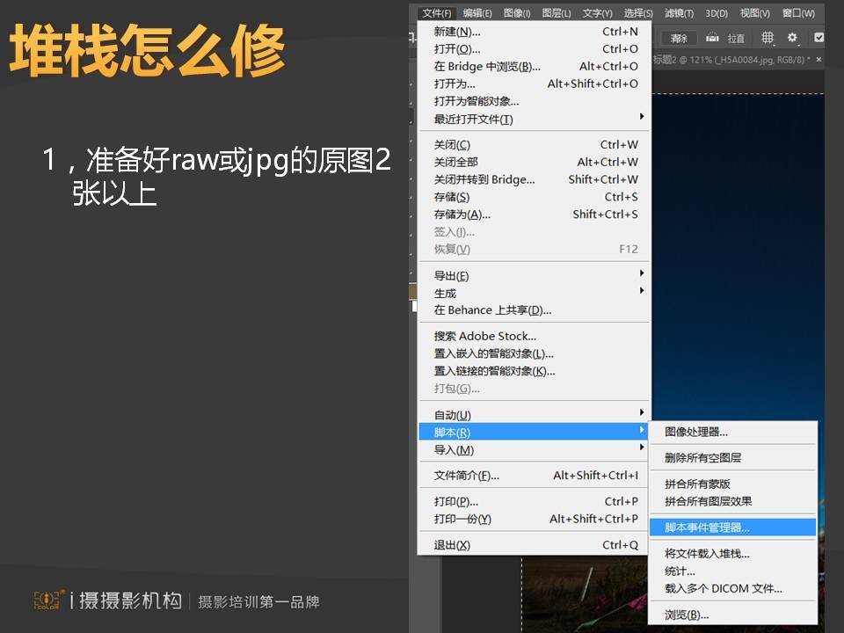Viewport: 844px width, 633px height.
Task: Select 将文件载入堆栈 from scripts submenu
Action: pyautogui.click(x=707, y=553)
